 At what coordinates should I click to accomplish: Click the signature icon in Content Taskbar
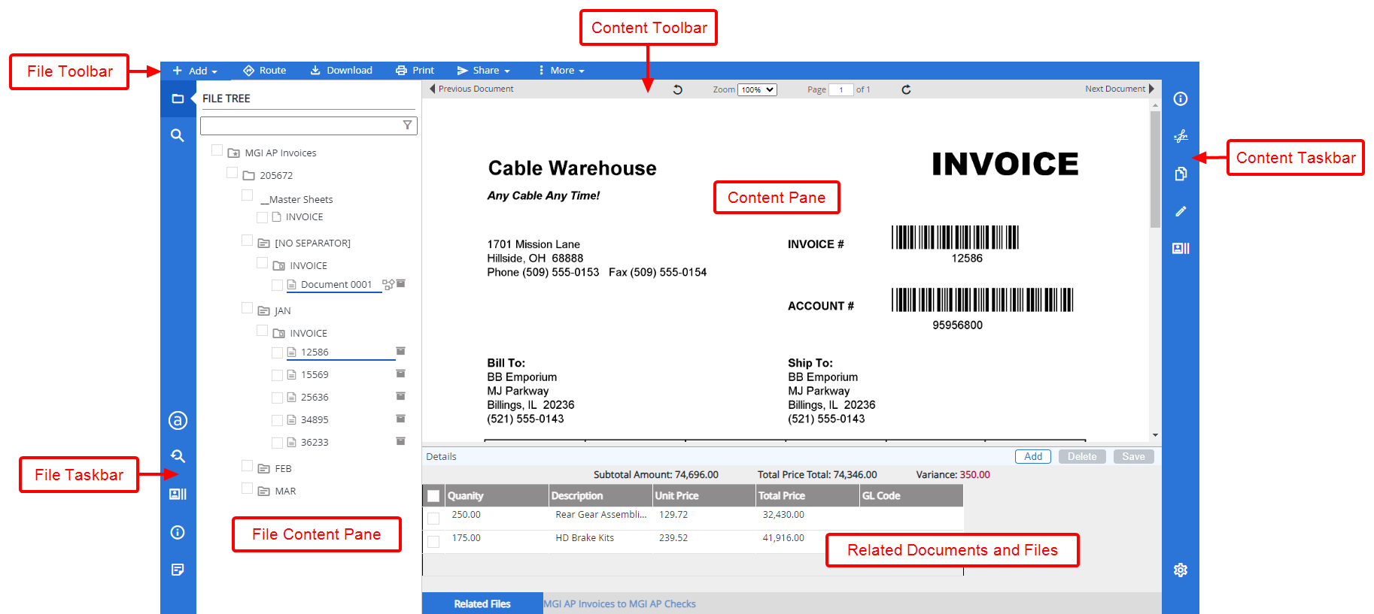(x=1181, y=136)
